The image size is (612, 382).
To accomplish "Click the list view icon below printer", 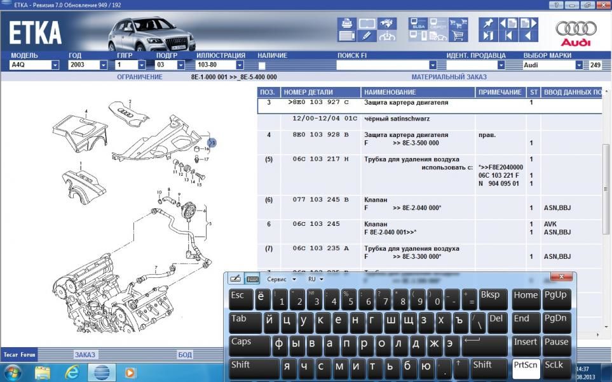I will 346,36.
